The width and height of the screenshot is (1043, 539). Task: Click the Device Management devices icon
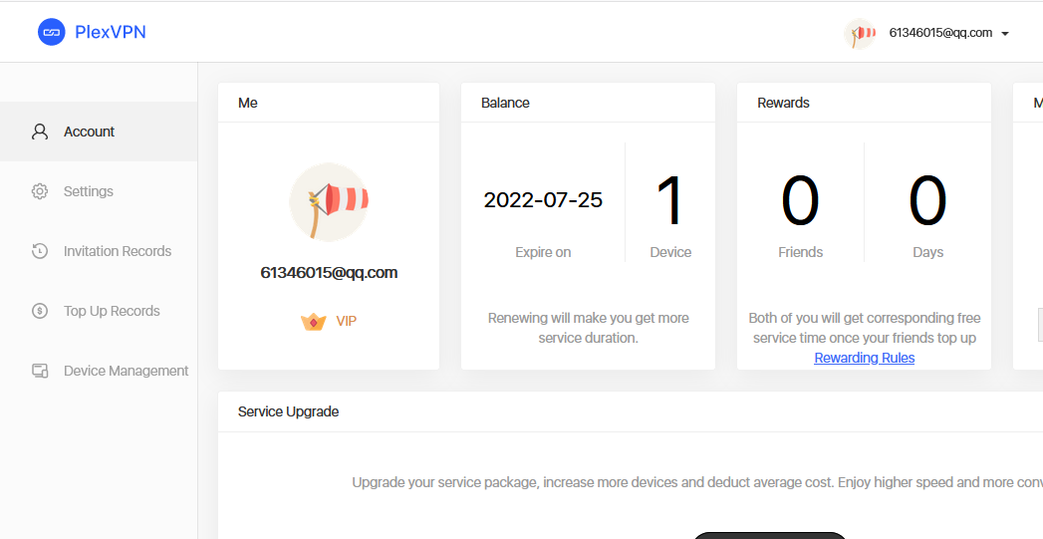click(40, 371)
